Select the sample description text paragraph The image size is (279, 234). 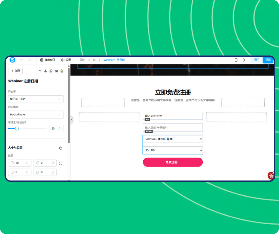tap(173, 100)
